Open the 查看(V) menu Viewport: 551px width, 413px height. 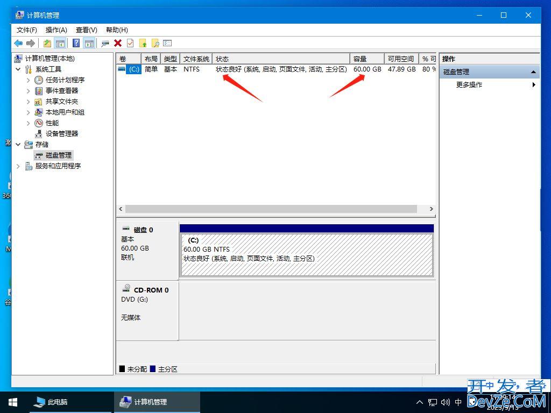click(87, 30)
